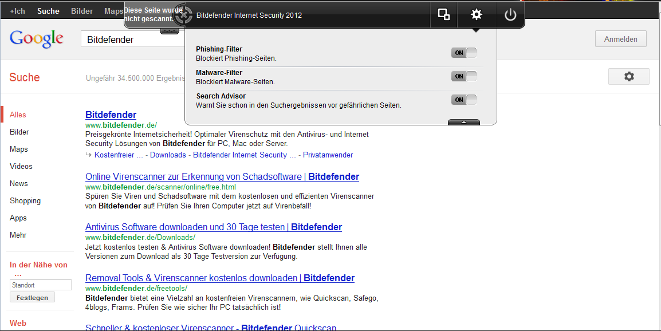Screen dimensions: 661x331
Task: Open Removal Tools & Virenscanner result link
Action: [x=219, y=278]
